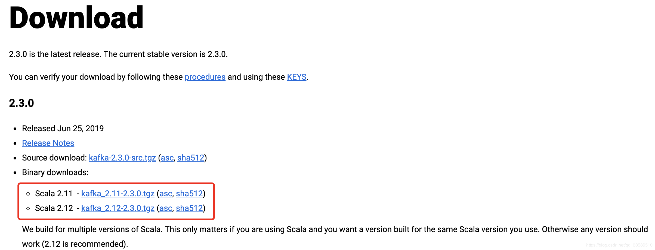Click the multiple Scala versions note paragraph
655x250 pixels.
335,230
